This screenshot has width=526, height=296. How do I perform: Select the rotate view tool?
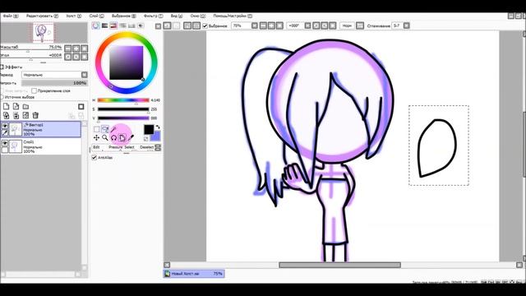tap(113, 137)
